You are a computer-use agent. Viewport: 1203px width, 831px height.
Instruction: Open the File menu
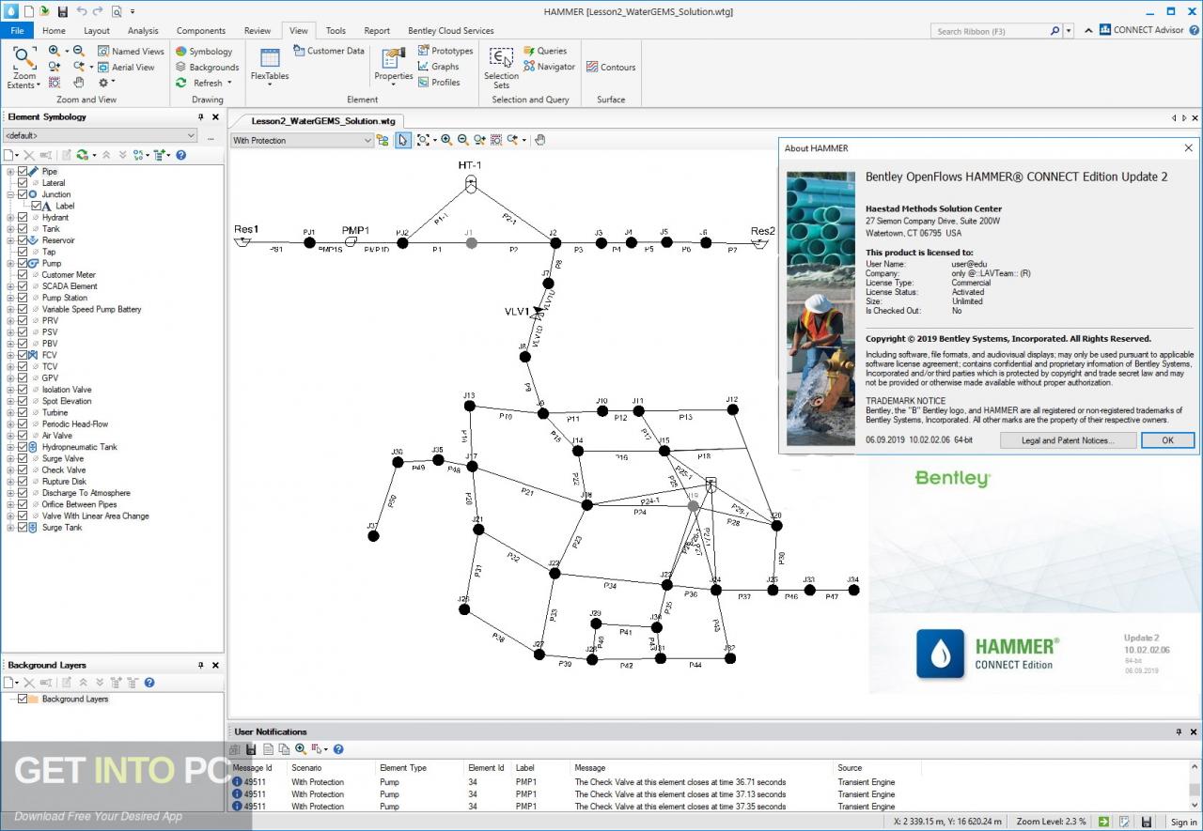click(x=17, y=30)
